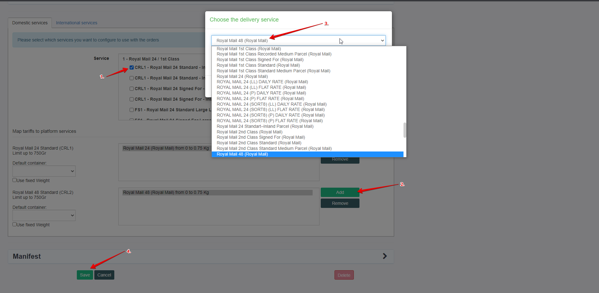Choose Royal Mail 2nd Class Signed For option
This screenshot has height=293, width=599.
pos(261,137)
